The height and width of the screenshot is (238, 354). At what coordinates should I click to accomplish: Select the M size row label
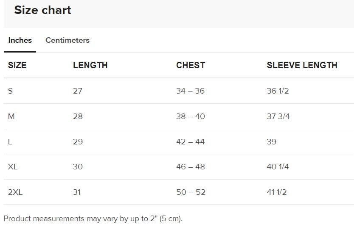coord(11,116)
